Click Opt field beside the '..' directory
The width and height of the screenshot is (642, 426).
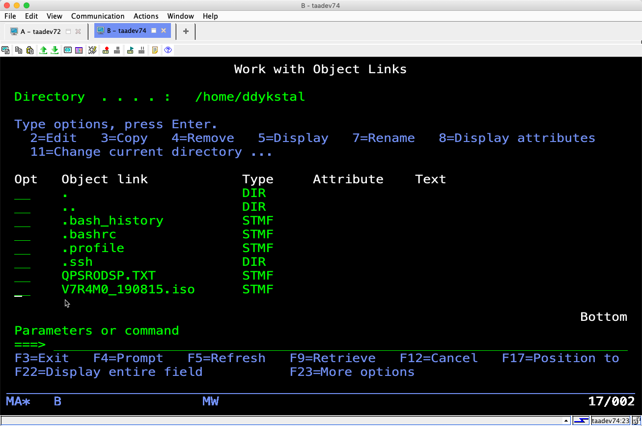(x=22, y=207)
